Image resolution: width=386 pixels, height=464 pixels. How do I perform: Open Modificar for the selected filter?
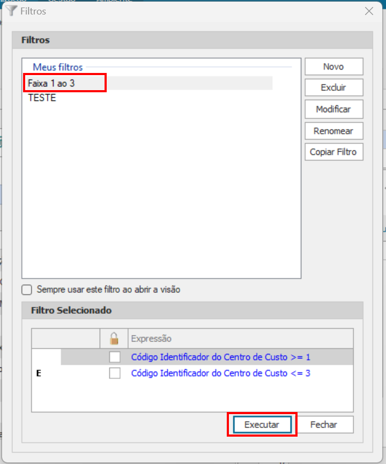pyautogui.click(x=333, y=109)
